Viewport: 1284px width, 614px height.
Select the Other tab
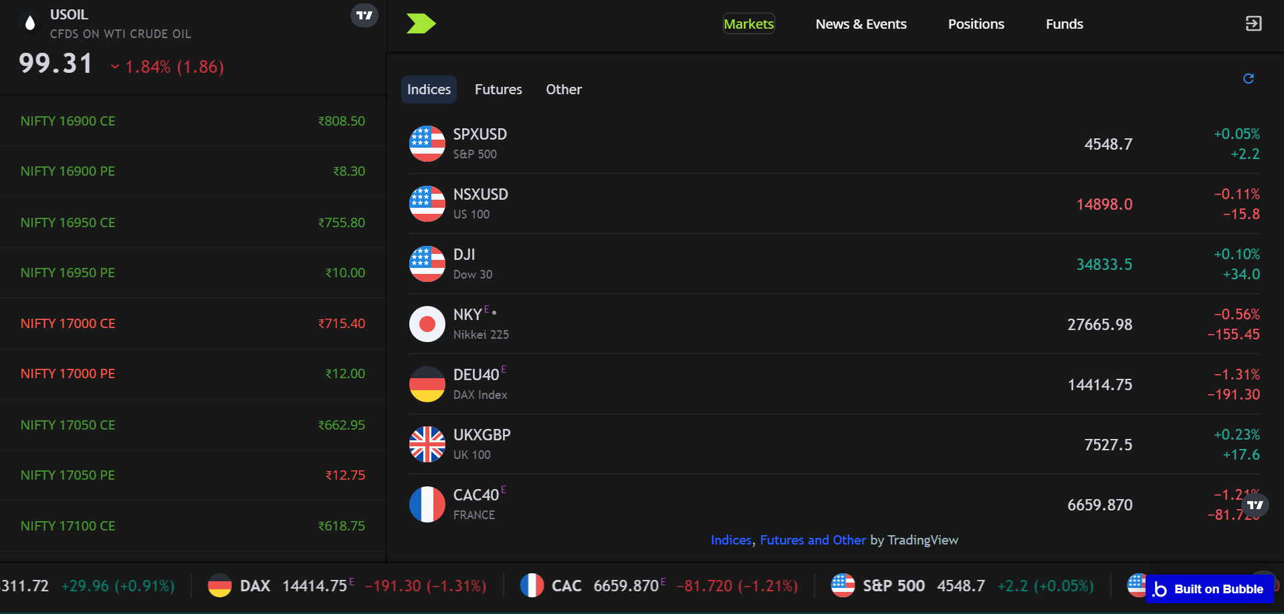[x=564, y=90]
